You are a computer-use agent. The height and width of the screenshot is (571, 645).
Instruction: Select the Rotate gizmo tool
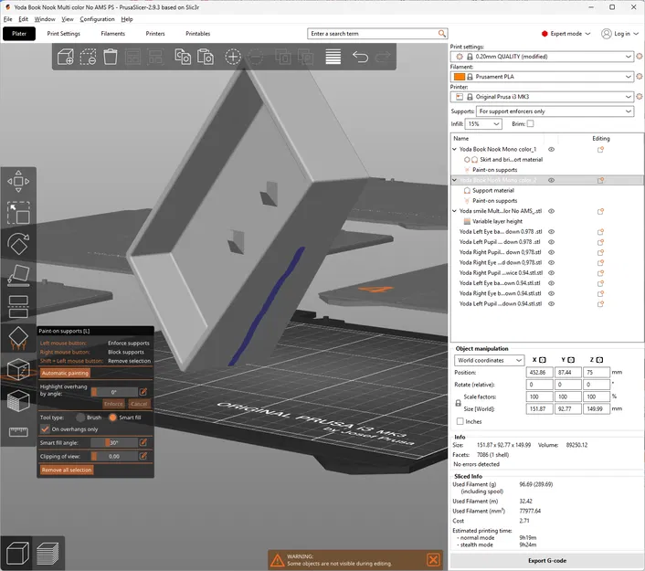click(18, 244)
